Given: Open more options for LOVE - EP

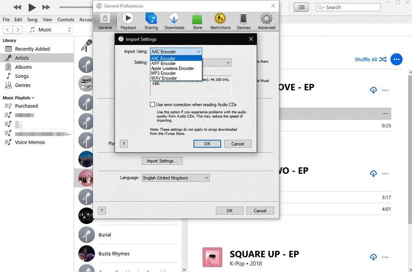Looking at the screenshot, I should tap(385, 90).
